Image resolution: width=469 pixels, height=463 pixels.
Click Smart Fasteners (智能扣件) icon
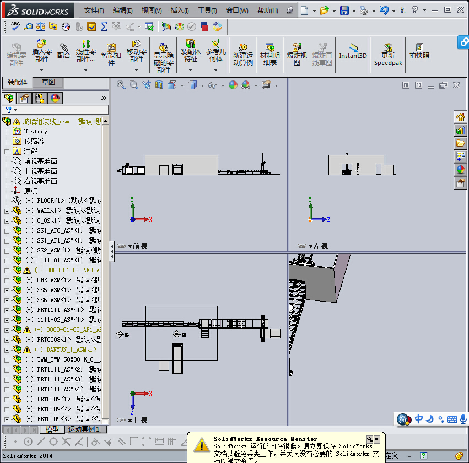[111, 55]
